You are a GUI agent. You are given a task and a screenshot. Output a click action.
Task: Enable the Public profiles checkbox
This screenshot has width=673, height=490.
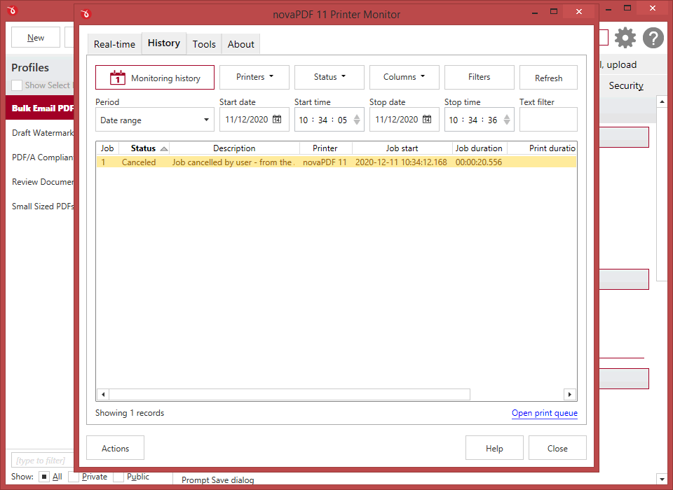point(118,477)
